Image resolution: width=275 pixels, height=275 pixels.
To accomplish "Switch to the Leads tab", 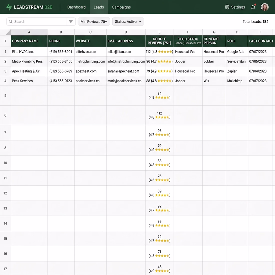I will [99, 7].
